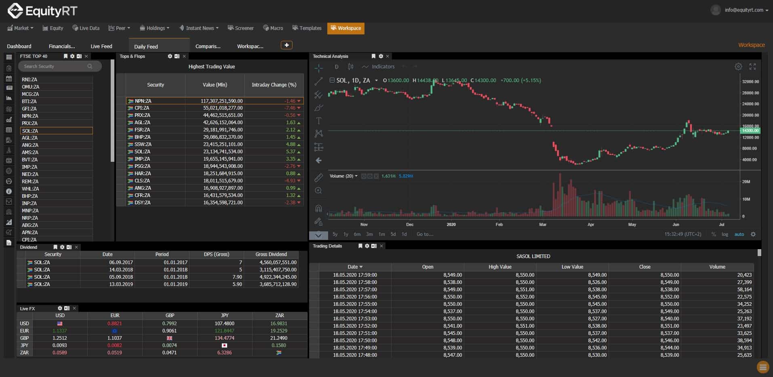Select the text annotation tool

coord(318,121)
